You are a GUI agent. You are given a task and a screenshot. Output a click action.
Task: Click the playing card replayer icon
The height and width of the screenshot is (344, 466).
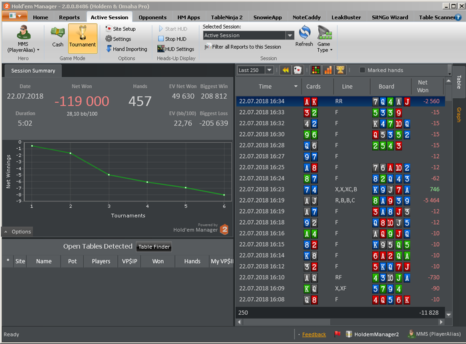(298, 70)
